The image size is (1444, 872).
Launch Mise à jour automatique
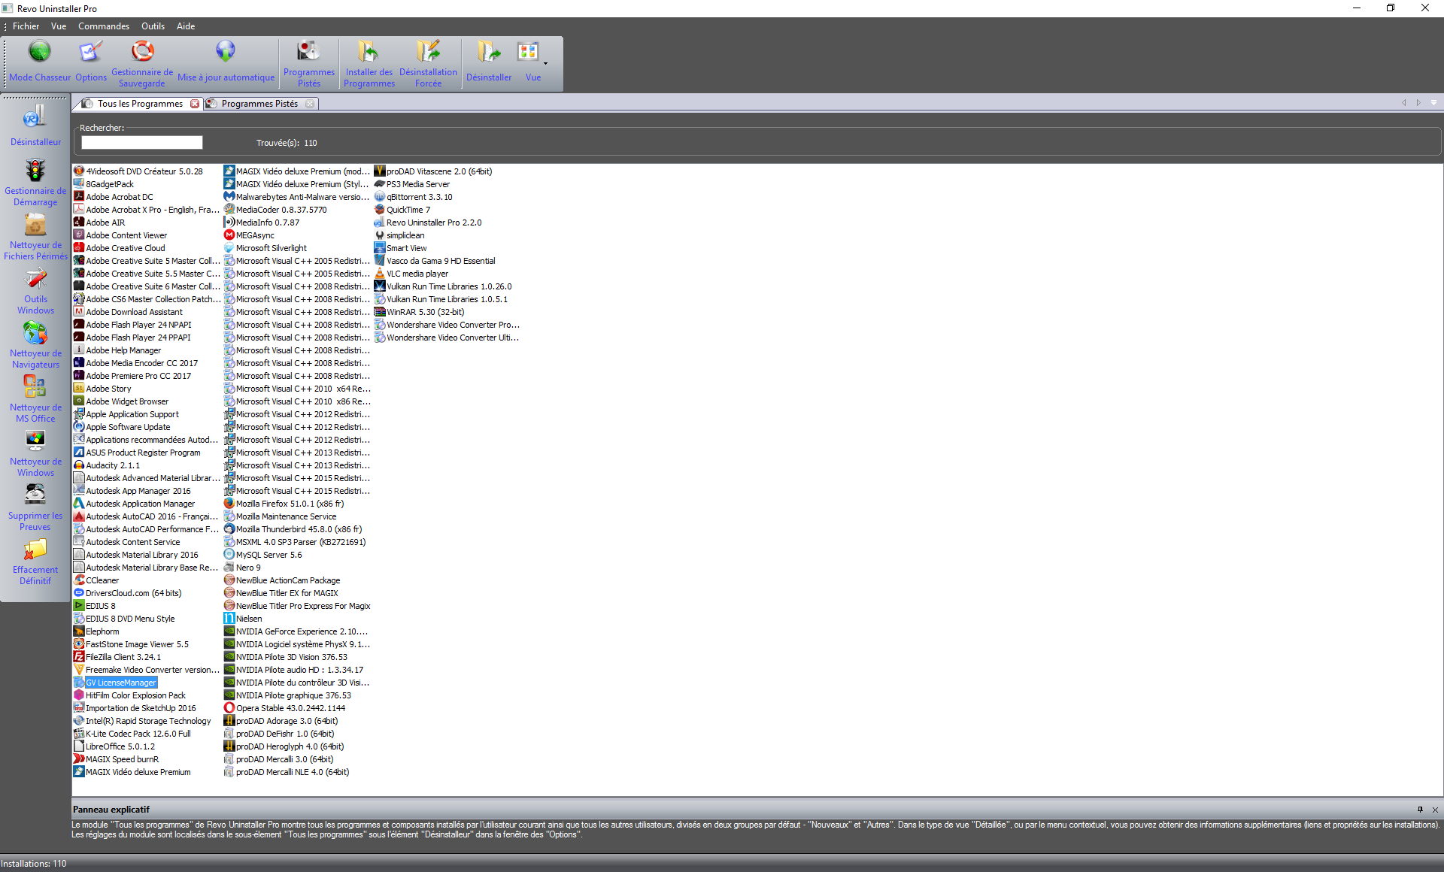(x=226, y=62)
